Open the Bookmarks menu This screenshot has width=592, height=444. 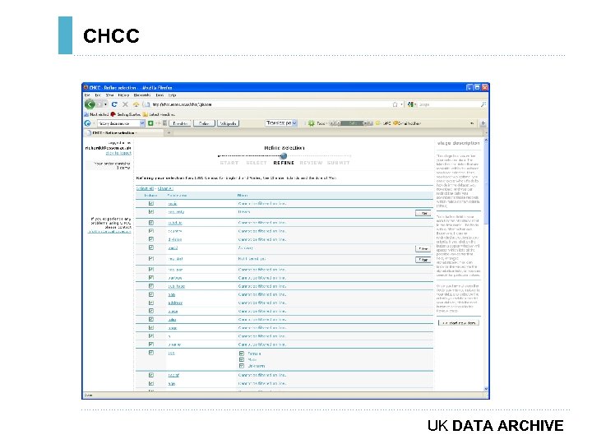(x=142, y=95)
